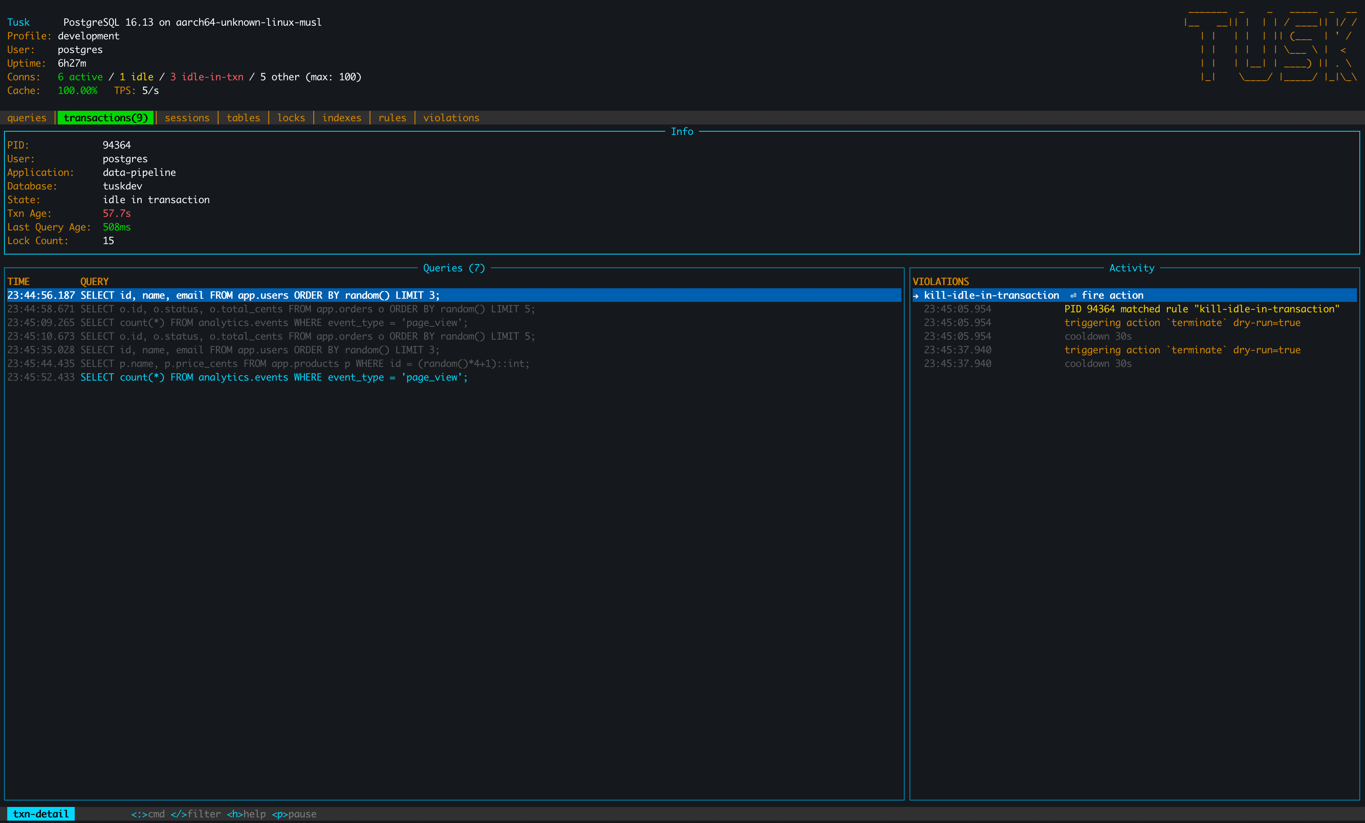Click the arrow beside kill-idle-in-transaction

click(916, 295)
